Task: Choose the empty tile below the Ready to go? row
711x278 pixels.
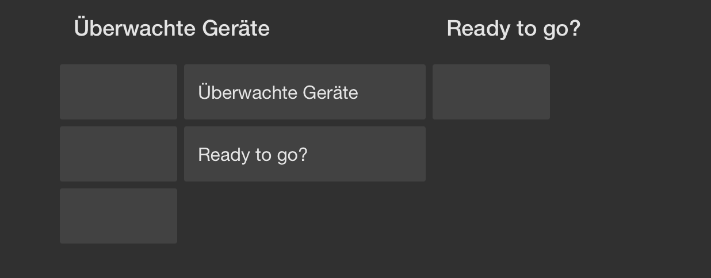Action: click(x=118, y=216)
